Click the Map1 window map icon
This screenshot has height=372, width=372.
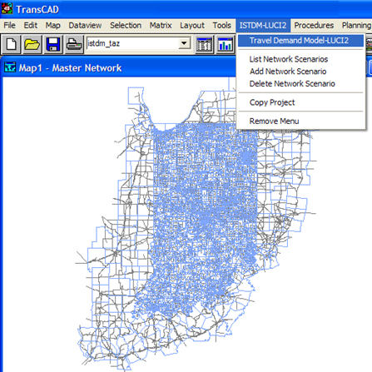click(x=10, y=67)
